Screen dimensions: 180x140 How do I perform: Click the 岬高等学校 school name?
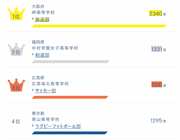43,12
